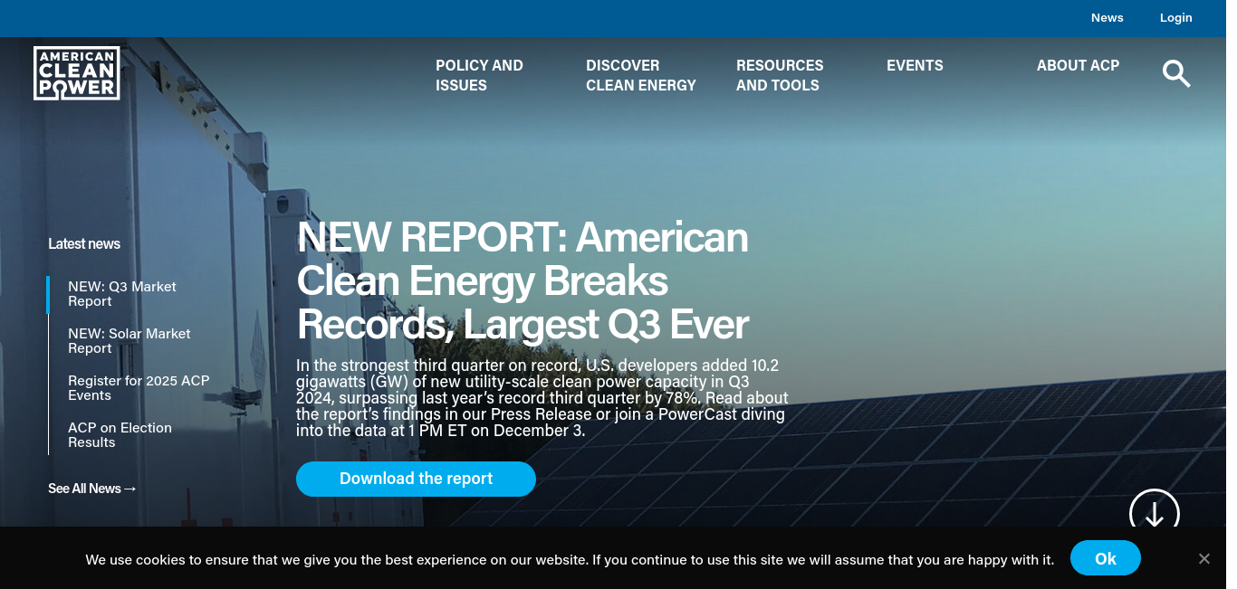
Task: Select the NEW: Q3 Market Report news item
Action: (x=122, y=294)
